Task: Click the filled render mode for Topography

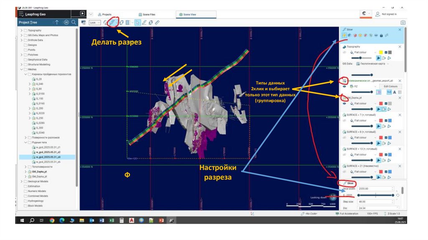Action: (x=378, y=58)
